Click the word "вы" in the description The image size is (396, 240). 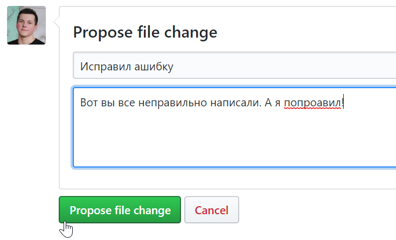tap(108, 102)
